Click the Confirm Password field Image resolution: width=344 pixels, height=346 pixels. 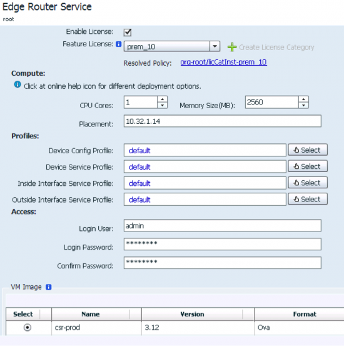click(223, 263)
